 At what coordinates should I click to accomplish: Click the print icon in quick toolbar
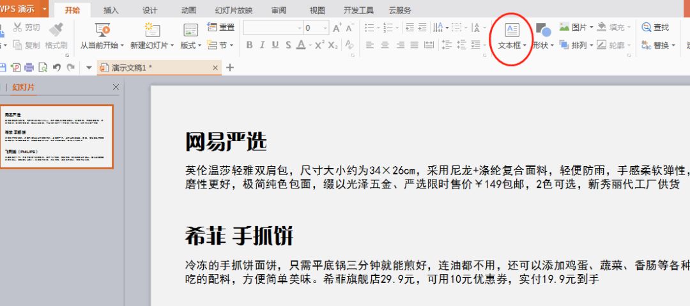29,67
